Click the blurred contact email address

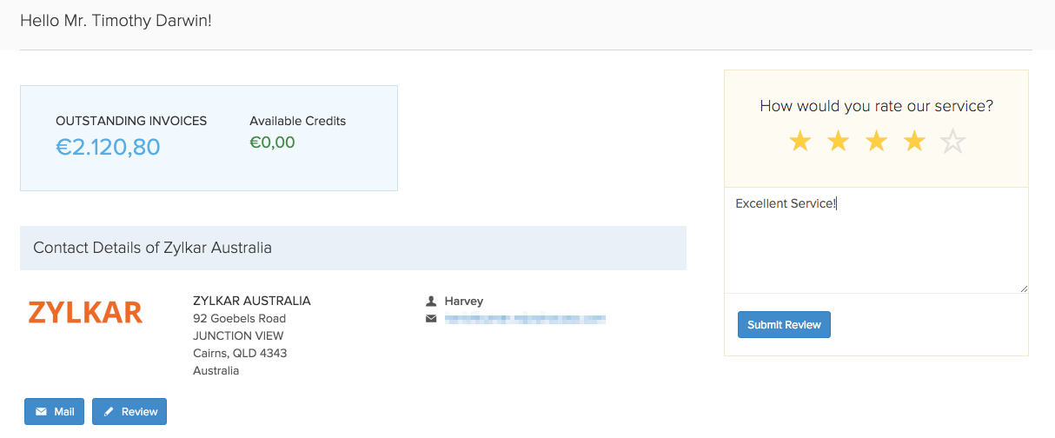click(525, 319)
